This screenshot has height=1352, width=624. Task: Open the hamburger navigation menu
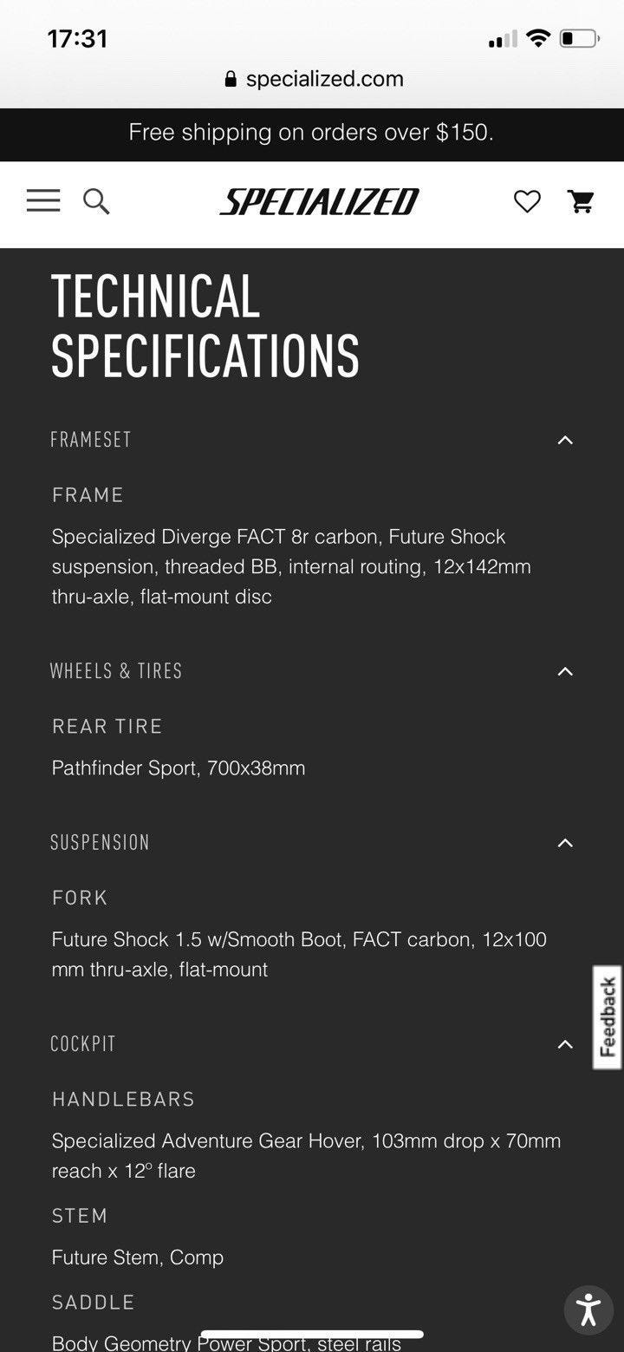pos(43,201)
